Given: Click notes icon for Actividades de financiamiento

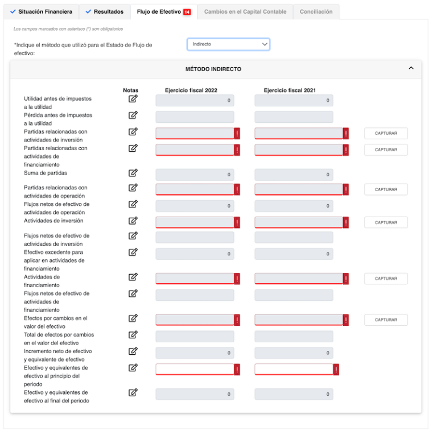Looking at the screenshot, I should click(133, 277).
